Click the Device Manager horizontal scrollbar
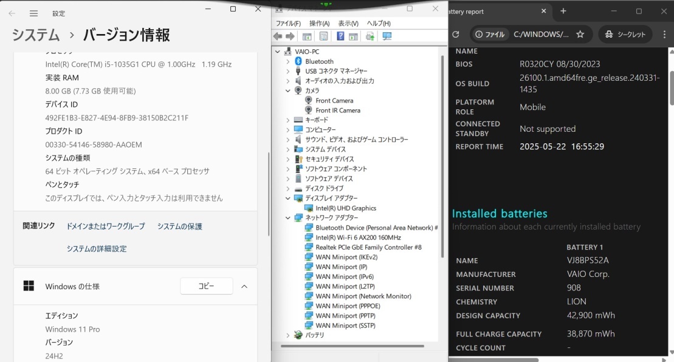Screen dimensions: 674x362 (x=352, y=346)
